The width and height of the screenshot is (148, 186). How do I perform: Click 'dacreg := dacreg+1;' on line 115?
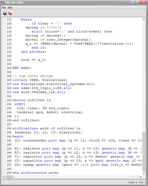45,36
